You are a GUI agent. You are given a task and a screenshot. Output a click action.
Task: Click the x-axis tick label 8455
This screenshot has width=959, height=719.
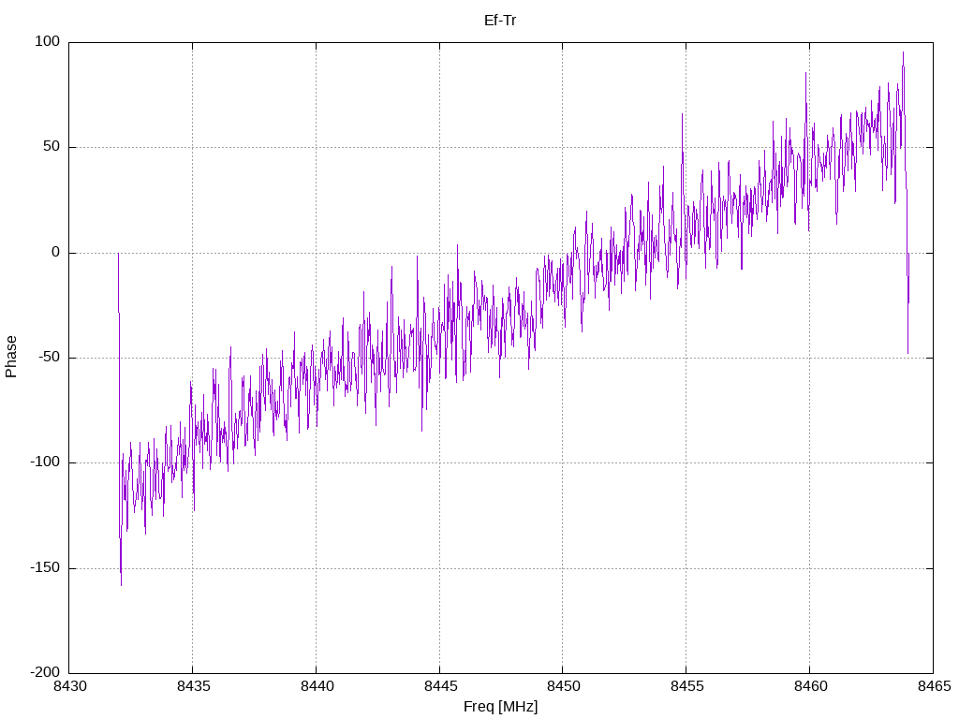point(686,686)
